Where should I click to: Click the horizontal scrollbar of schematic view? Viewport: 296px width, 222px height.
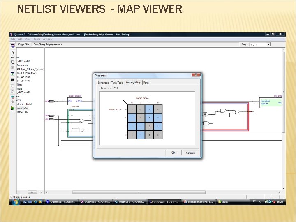139,192
